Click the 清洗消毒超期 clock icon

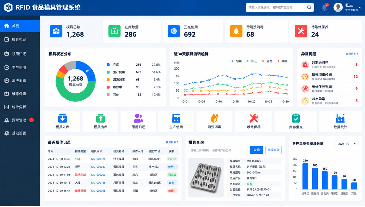coord(305,76)
